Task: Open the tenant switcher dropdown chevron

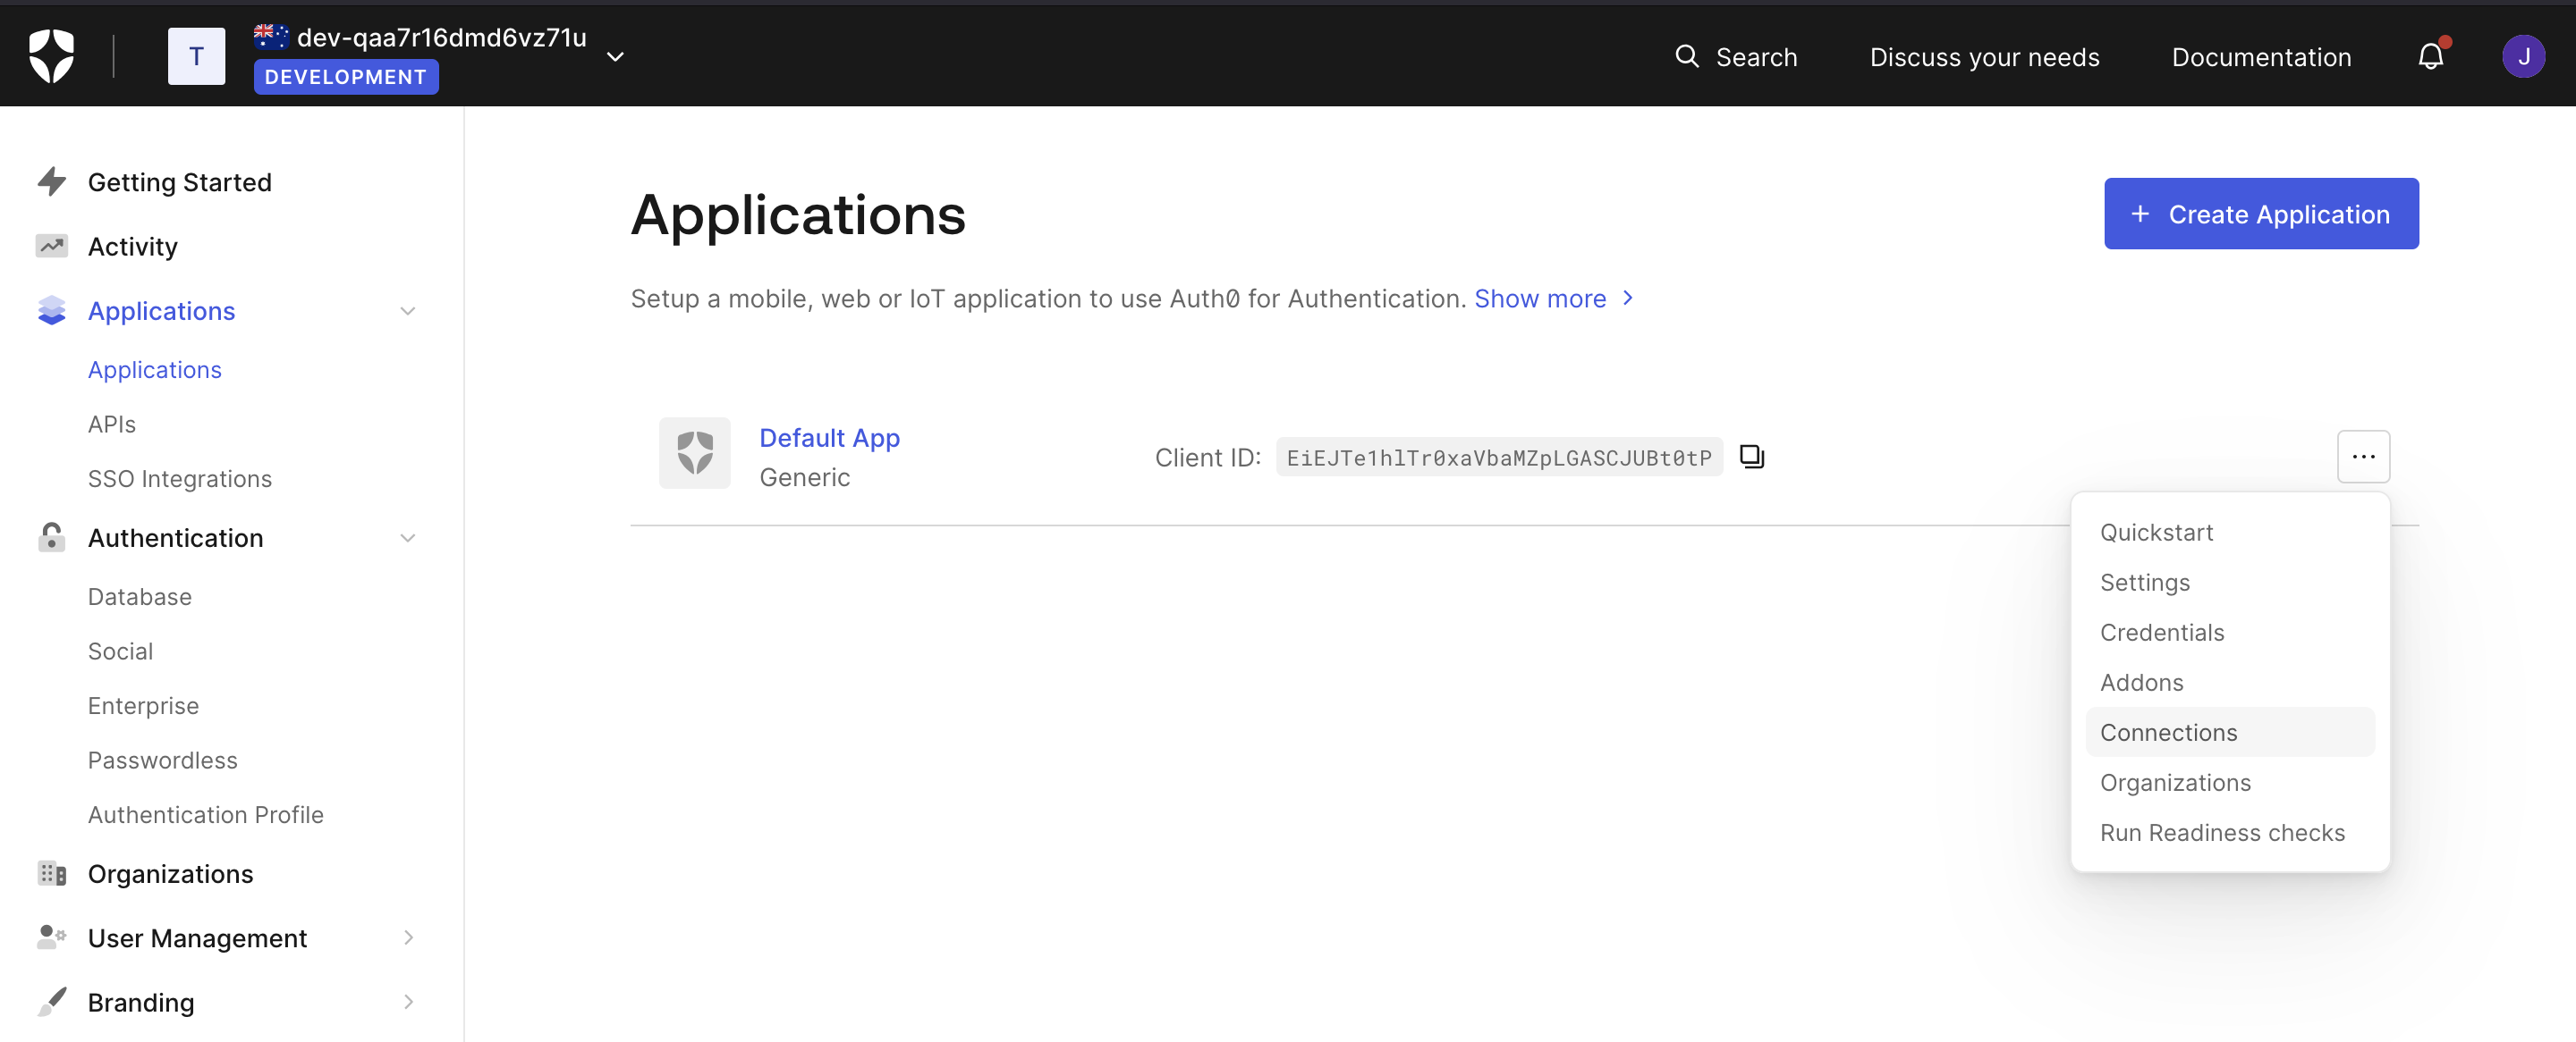Action: 616,57
